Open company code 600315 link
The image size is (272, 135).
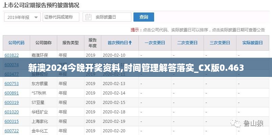coord(12,122)
